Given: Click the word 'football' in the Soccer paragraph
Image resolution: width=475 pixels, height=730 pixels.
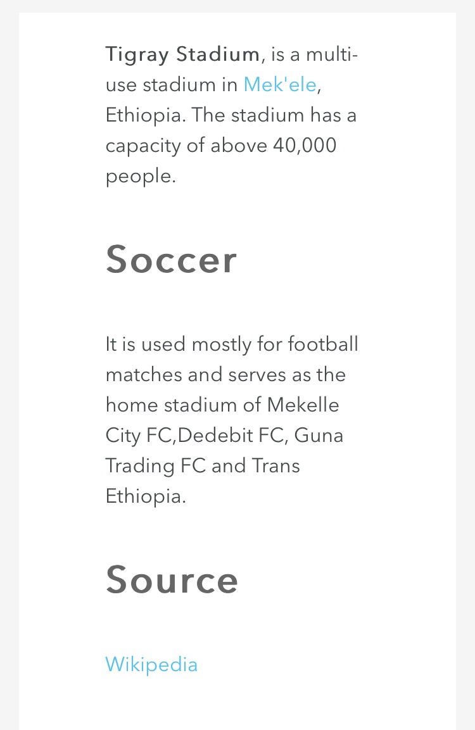Looking at the screenshot, I should click(323, 344).
